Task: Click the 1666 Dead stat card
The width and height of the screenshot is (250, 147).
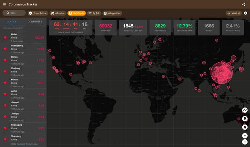Action: click(209, 27)
